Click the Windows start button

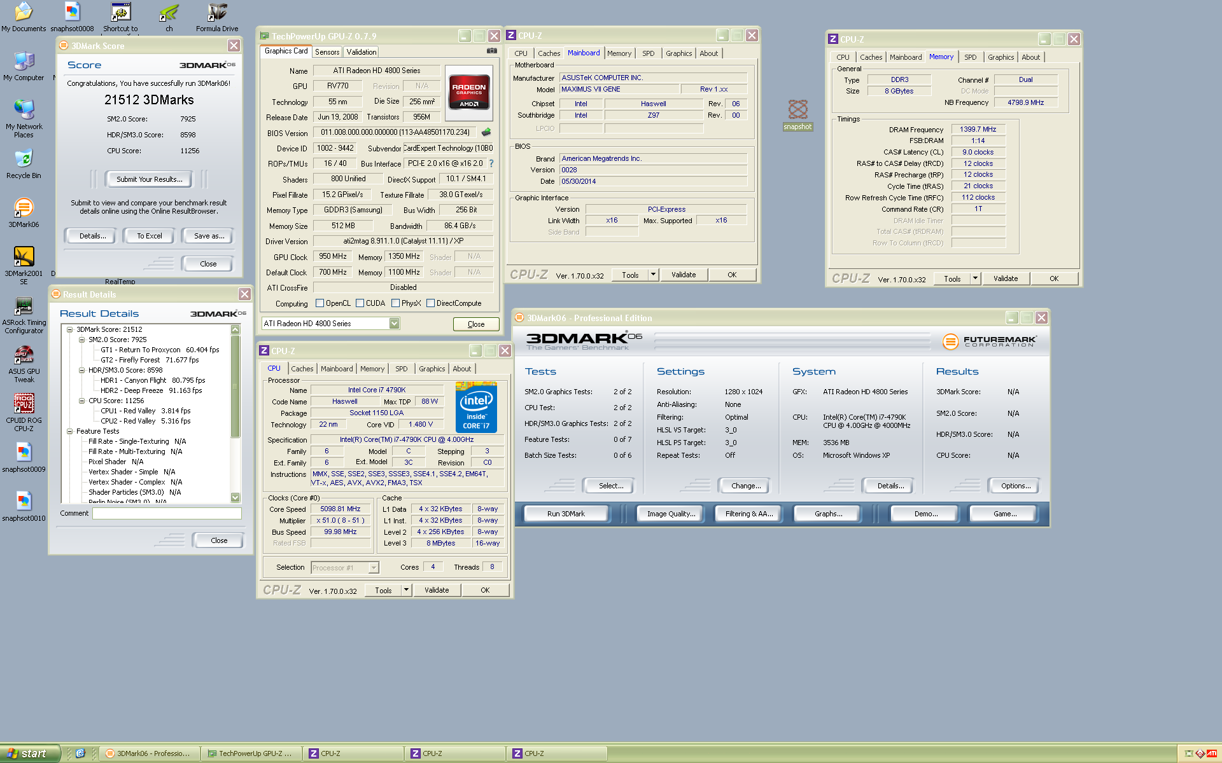30,753
